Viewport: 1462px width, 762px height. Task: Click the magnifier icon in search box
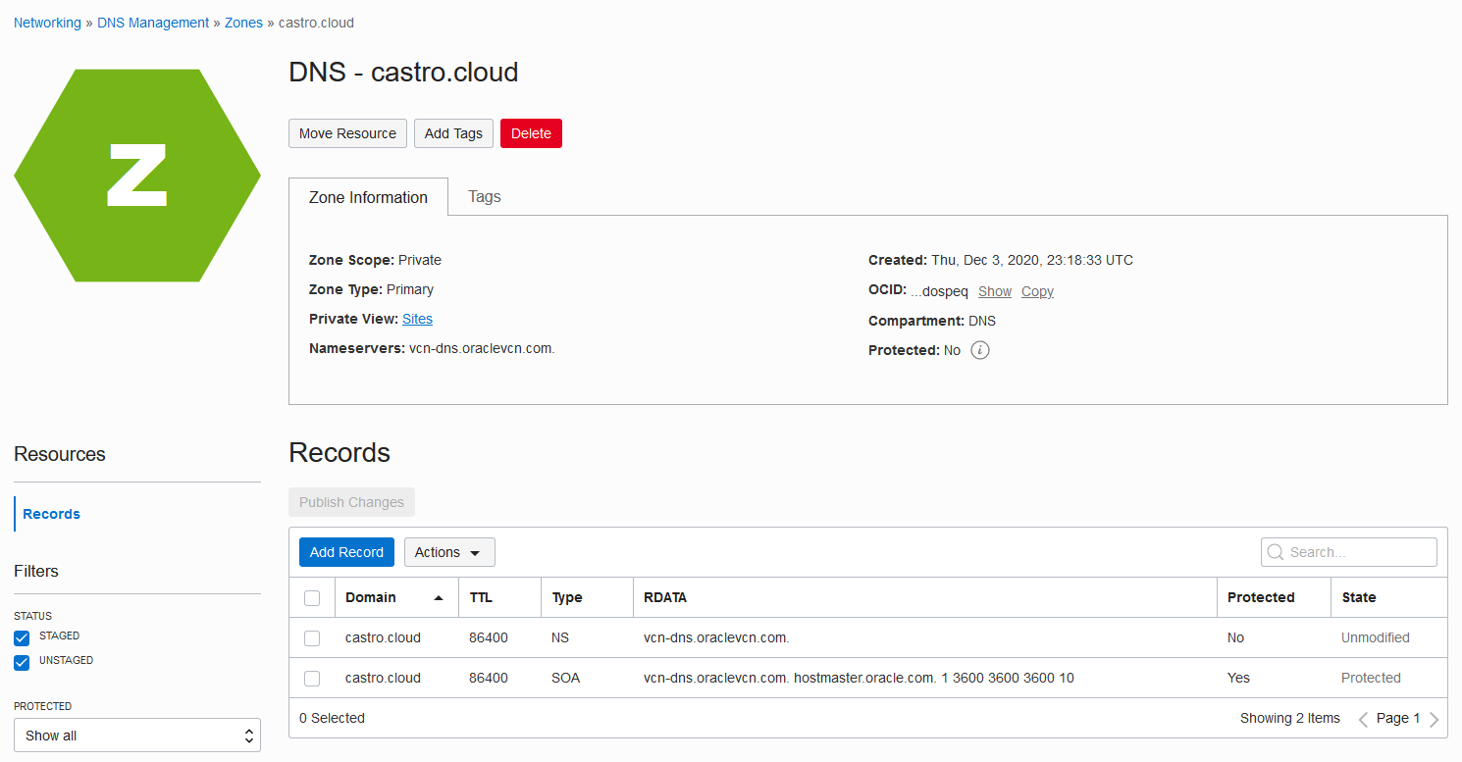point(1276,552)
